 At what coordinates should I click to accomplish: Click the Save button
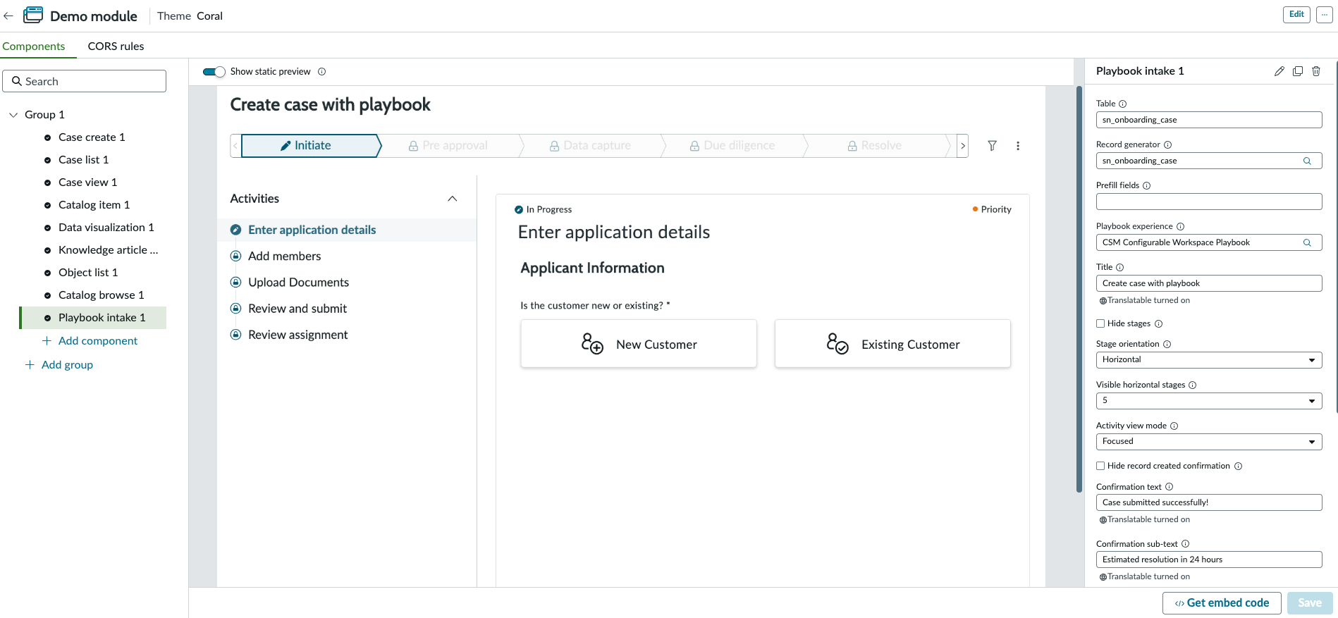[1310, 603]
